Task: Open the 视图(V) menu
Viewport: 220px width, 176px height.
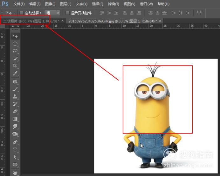Action: 129,4
